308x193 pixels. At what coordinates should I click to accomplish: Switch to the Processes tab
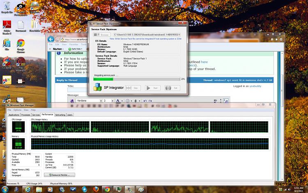[26, 115]
